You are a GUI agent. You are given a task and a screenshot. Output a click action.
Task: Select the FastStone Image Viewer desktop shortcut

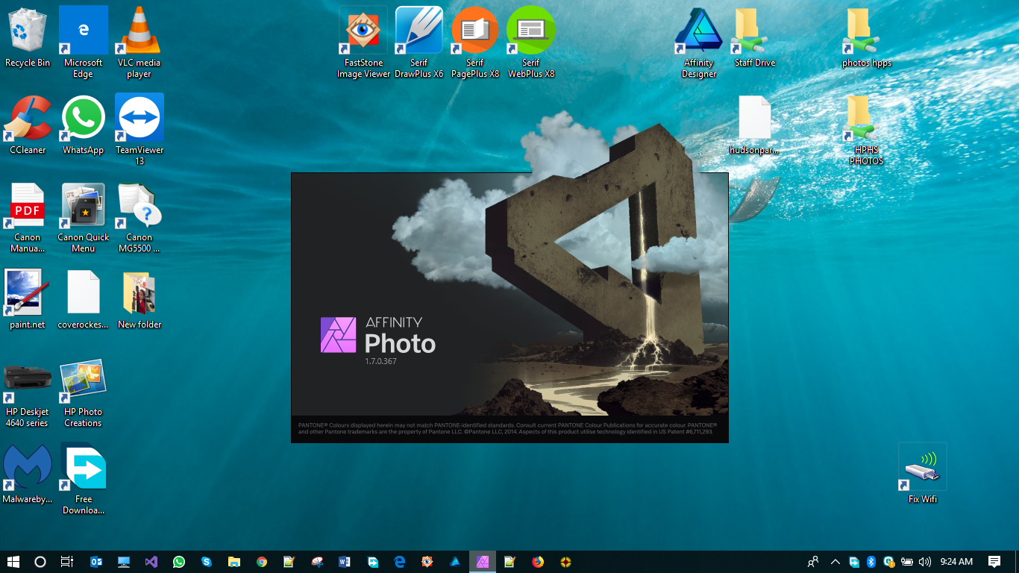click(x=363, y=42)
